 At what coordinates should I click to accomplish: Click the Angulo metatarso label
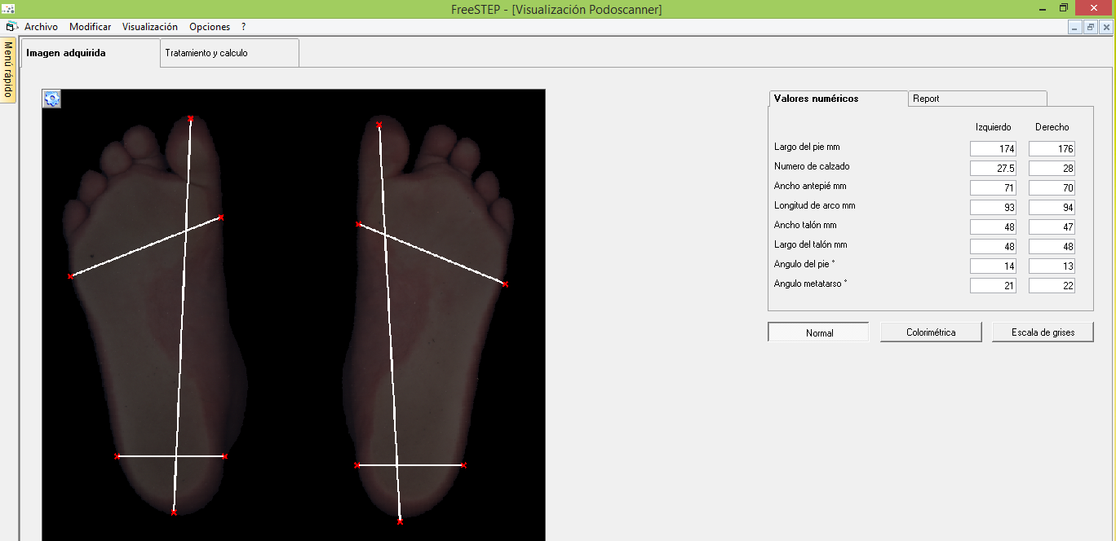[x=811, y=284]
